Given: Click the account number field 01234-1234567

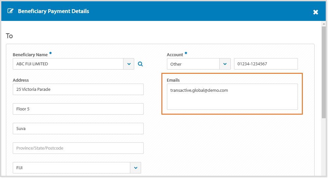Looking at the screenshot, I should pyautogui.click(x=265, y=64).
